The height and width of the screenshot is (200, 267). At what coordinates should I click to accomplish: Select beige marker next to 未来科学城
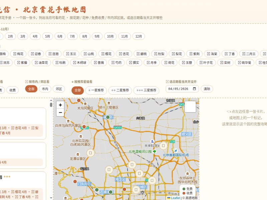point(163,146)
